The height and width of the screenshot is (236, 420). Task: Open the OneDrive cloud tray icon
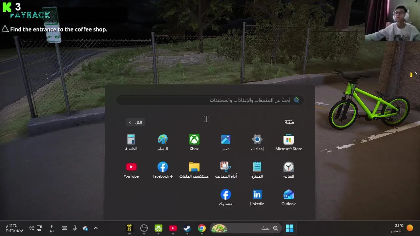tap(85, 228)
